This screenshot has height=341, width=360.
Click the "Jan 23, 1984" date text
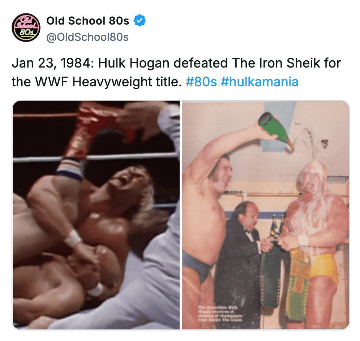(x=51, y=63)
